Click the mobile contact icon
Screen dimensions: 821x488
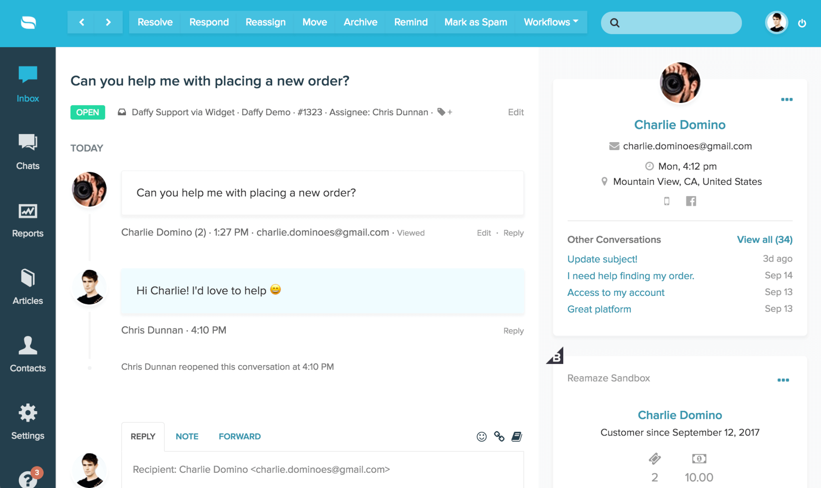[x=667, y=201]
